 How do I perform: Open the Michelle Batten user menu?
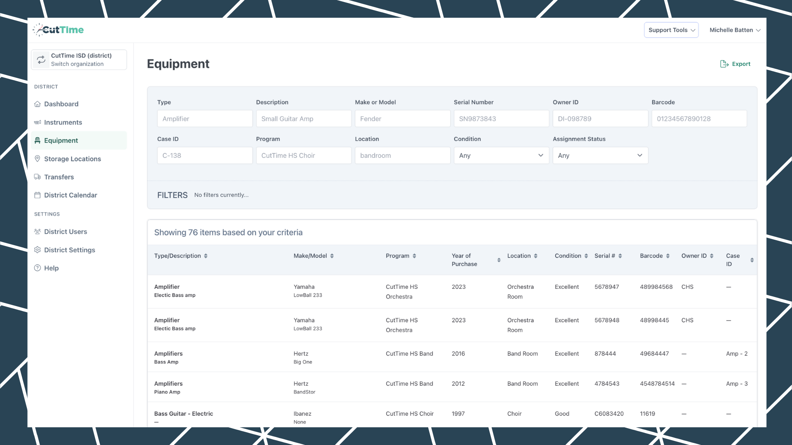735,30
